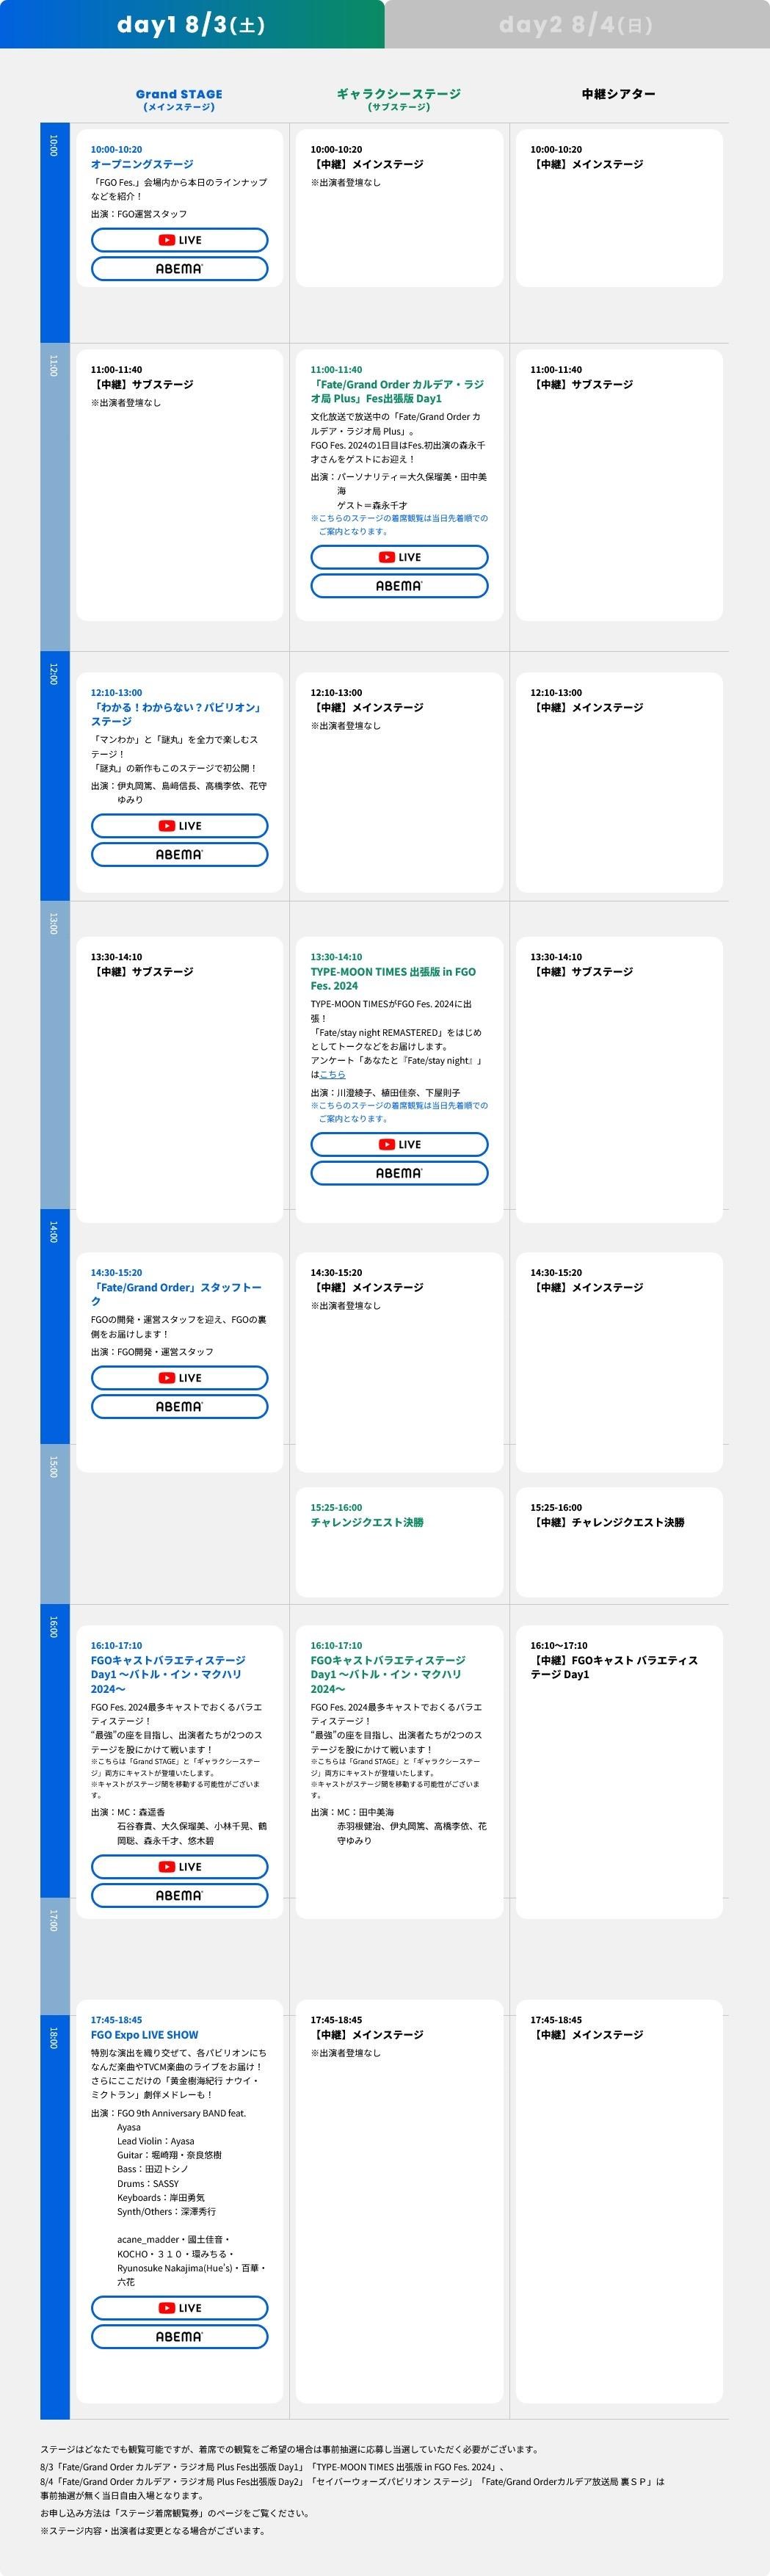Click the 13:00 time marker
Screen dimensions: 770x2576
54,924
